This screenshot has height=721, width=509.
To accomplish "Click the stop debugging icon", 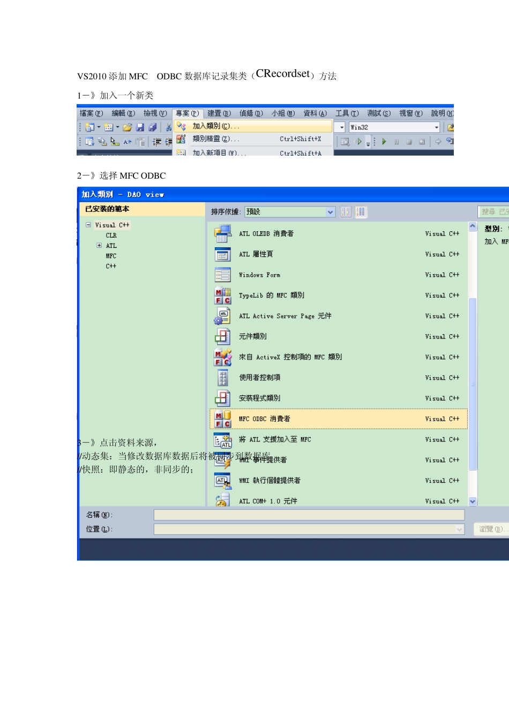I will coord(409,142).
